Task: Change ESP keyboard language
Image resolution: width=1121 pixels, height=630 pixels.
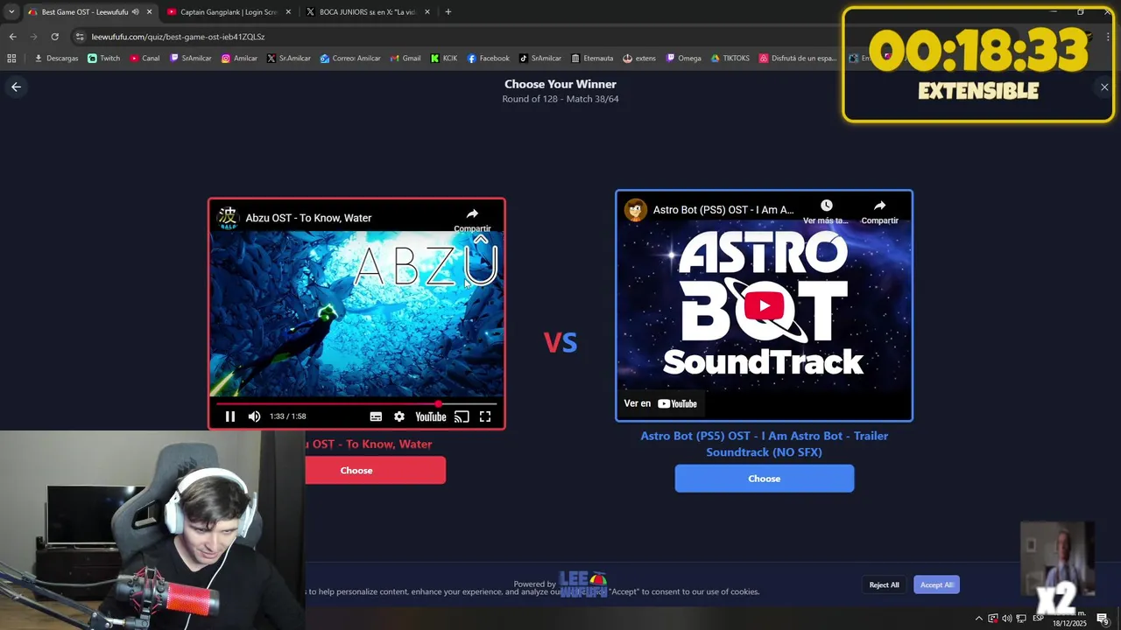Action: 1038,619
